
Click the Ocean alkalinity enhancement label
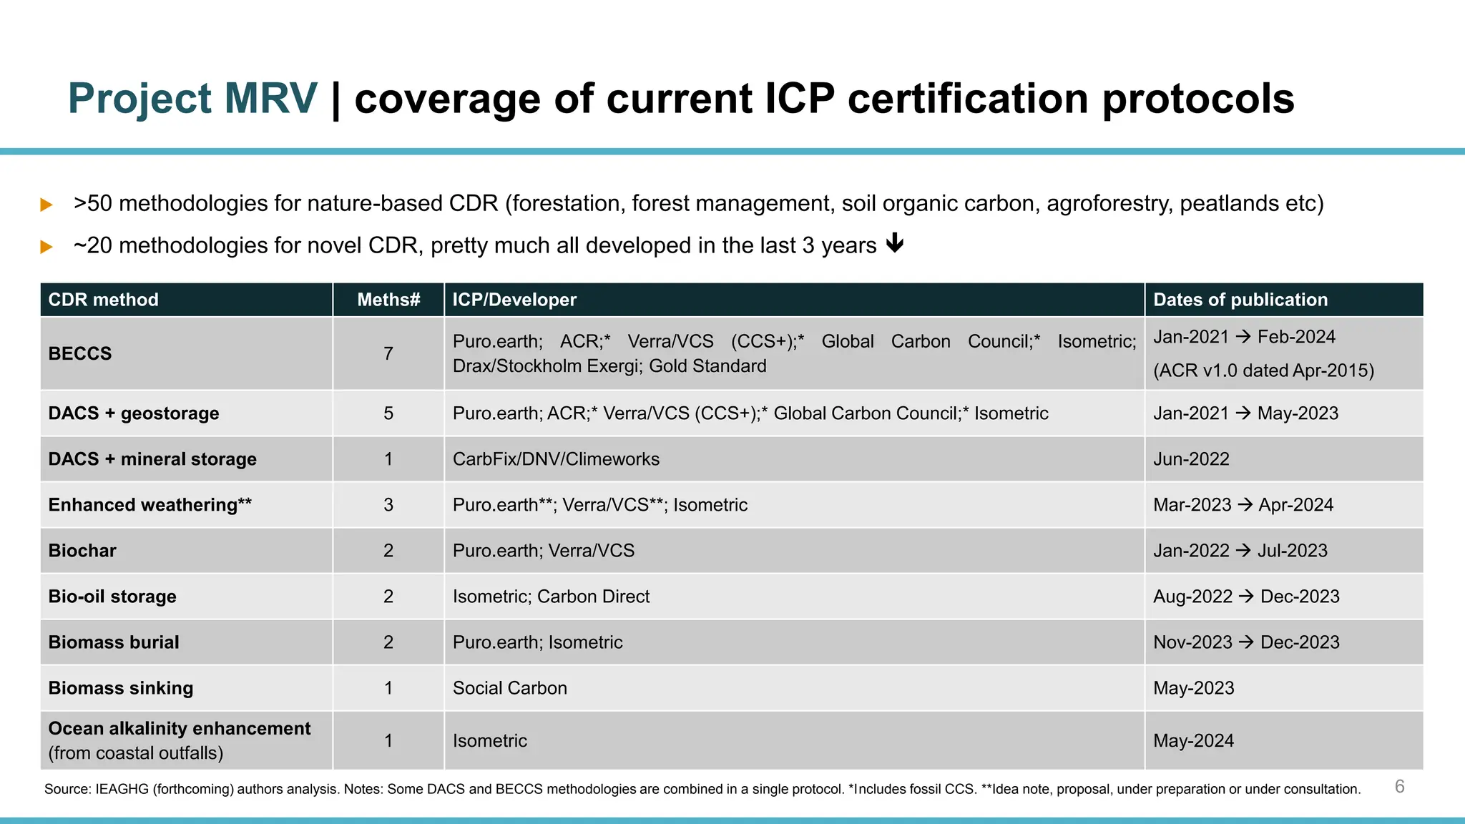point(179,729)
